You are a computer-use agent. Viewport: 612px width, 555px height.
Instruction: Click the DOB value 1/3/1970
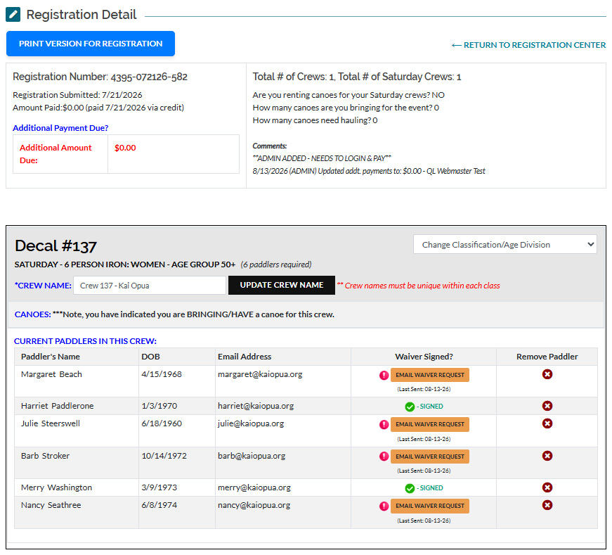(x=159, y=406)
